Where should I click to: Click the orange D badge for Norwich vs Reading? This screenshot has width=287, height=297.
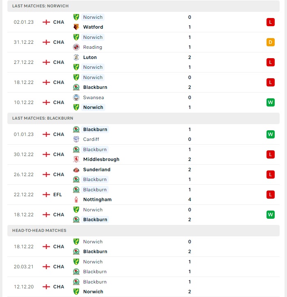pos(270,42)
